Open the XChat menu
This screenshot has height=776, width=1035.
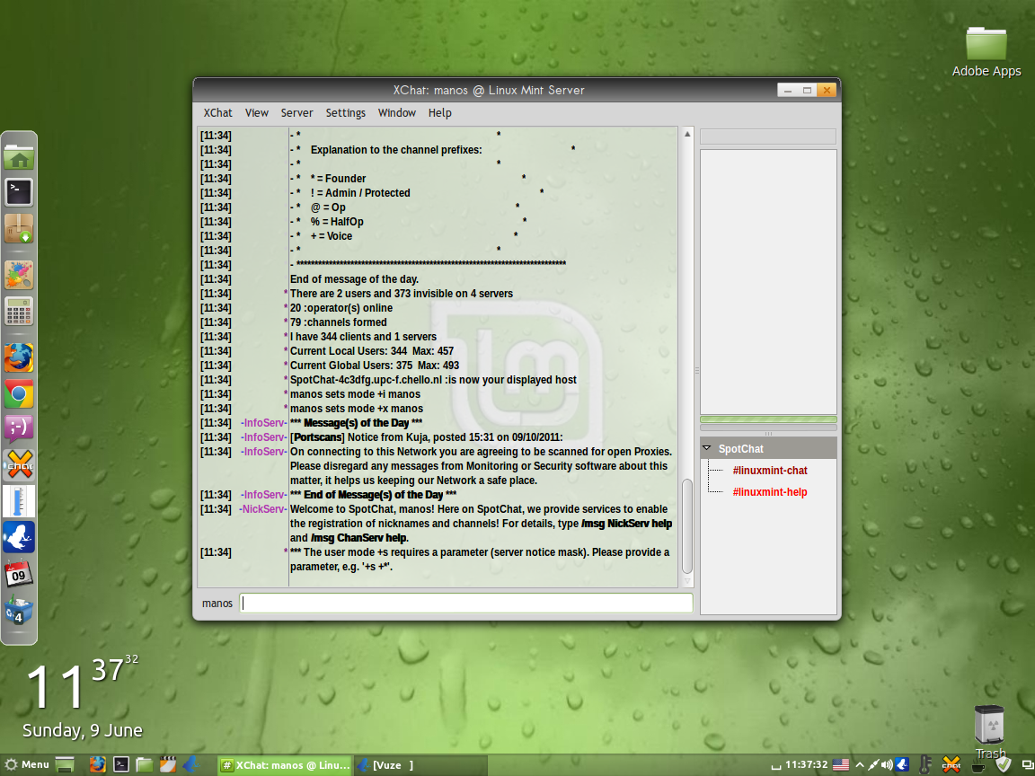point(217,113)
